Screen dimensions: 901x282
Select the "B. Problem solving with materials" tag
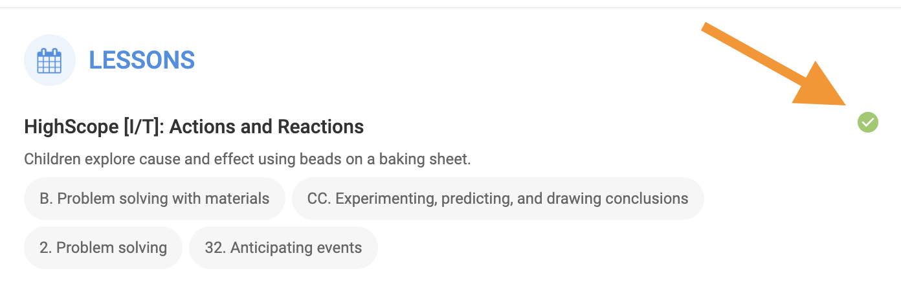click(x=154, y=199)
